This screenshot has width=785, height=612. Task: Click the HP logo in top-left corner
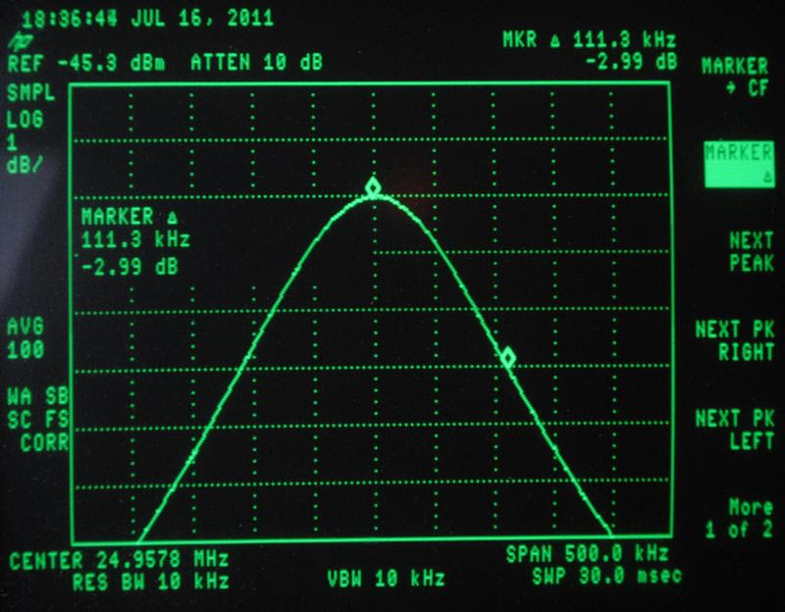[20, 42]
